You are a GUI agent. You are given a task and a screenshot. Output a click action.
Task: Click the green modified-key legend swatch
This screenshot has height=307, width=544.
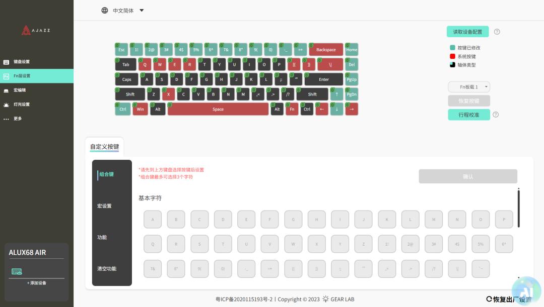[452, 48]
